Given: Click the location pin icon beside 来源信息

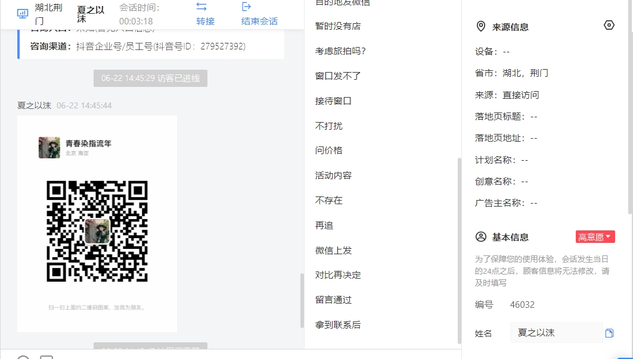Looking at the screenshot, I should [481, 27].
